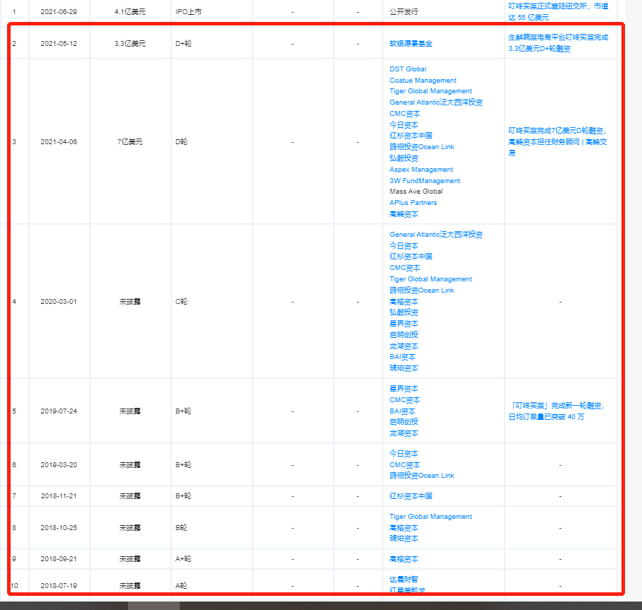Open 启明创投 in the C轮 row
This screenshot has width=642, height=610.
[403, 335]
